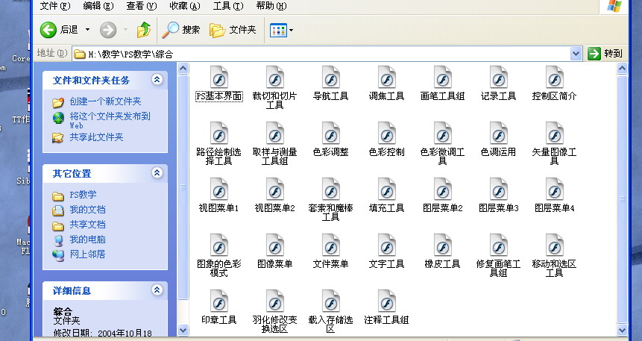
Task: Click 将这个文件夹发布到 Web link
Action: point(110,120)
